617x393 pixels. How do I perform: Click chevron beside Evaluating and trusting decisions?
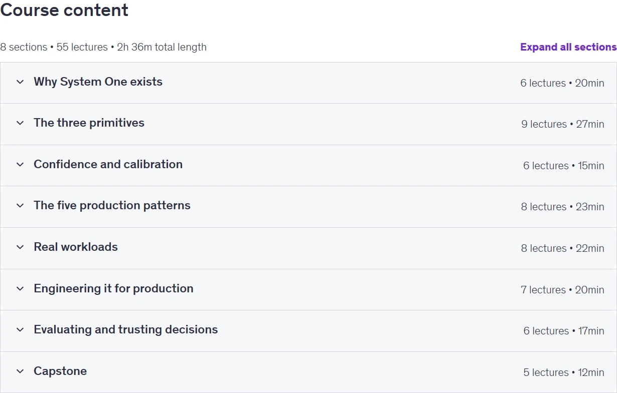tap(20, 329)
